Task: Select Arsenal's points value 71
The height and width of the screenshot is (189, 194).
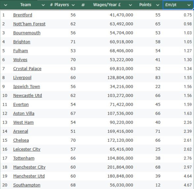Action: point(158,131)
